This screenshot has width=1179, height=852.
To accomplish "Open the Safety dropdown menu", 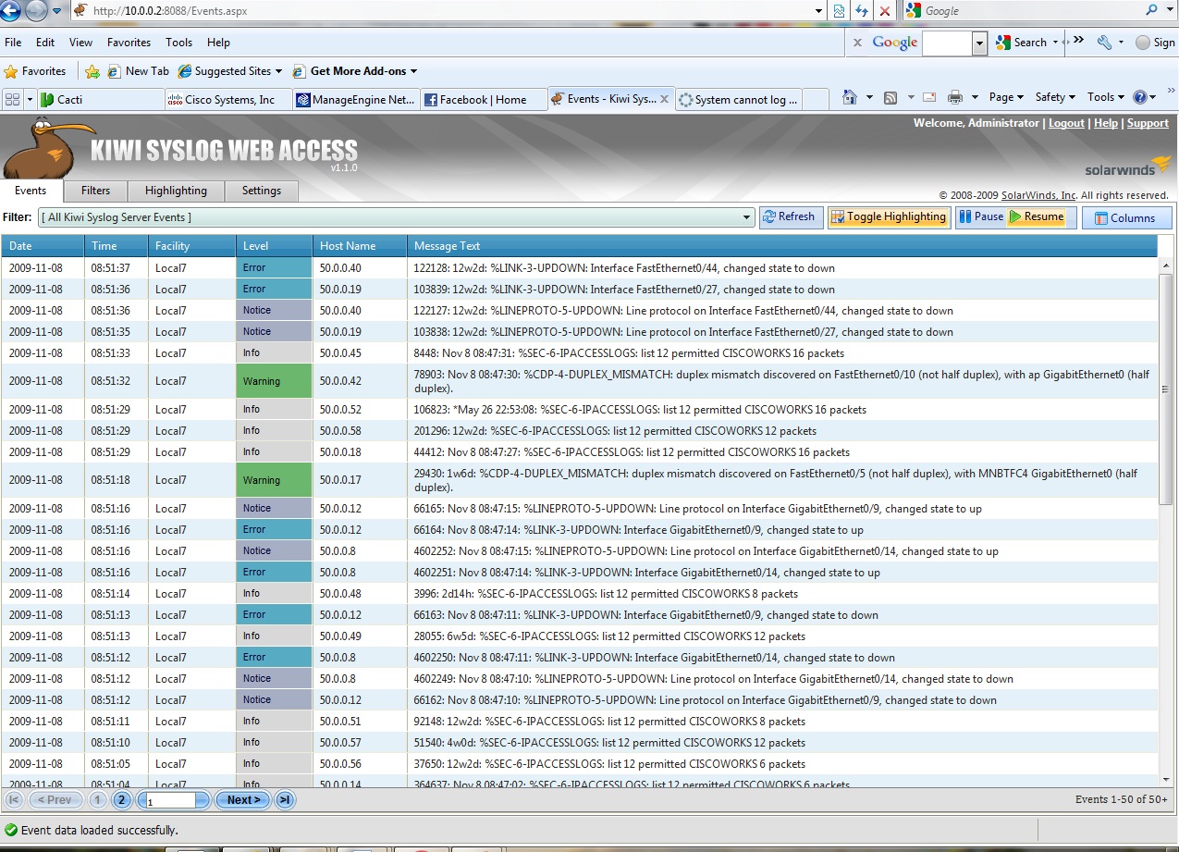I will tap(1055, 97).
